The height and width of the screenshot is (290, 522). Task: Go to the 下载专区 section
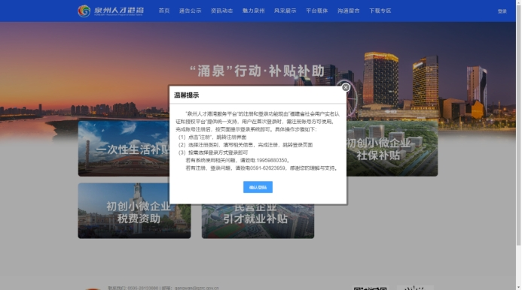380,11
